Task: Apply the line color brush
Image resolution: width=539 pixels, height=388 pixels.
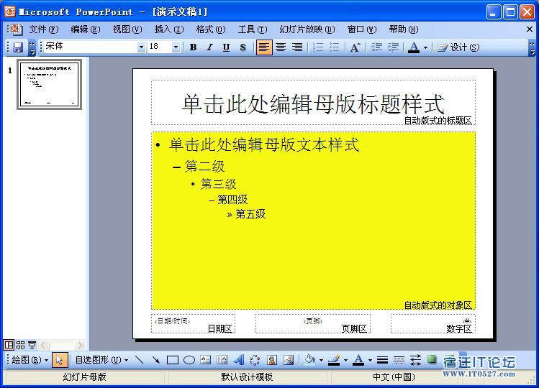Action: (x=334, y=360)
